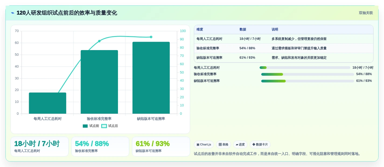Select the 每周人工汇总耗时 bar in chart

click(x=48, y=103)
